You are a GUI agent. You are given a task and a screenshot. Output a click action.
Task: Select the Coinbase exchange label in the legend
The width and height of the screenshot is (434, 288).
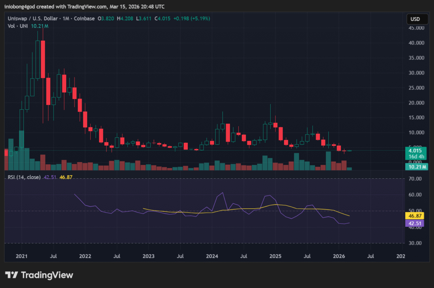pyautogui.click(x=84, y=18)
